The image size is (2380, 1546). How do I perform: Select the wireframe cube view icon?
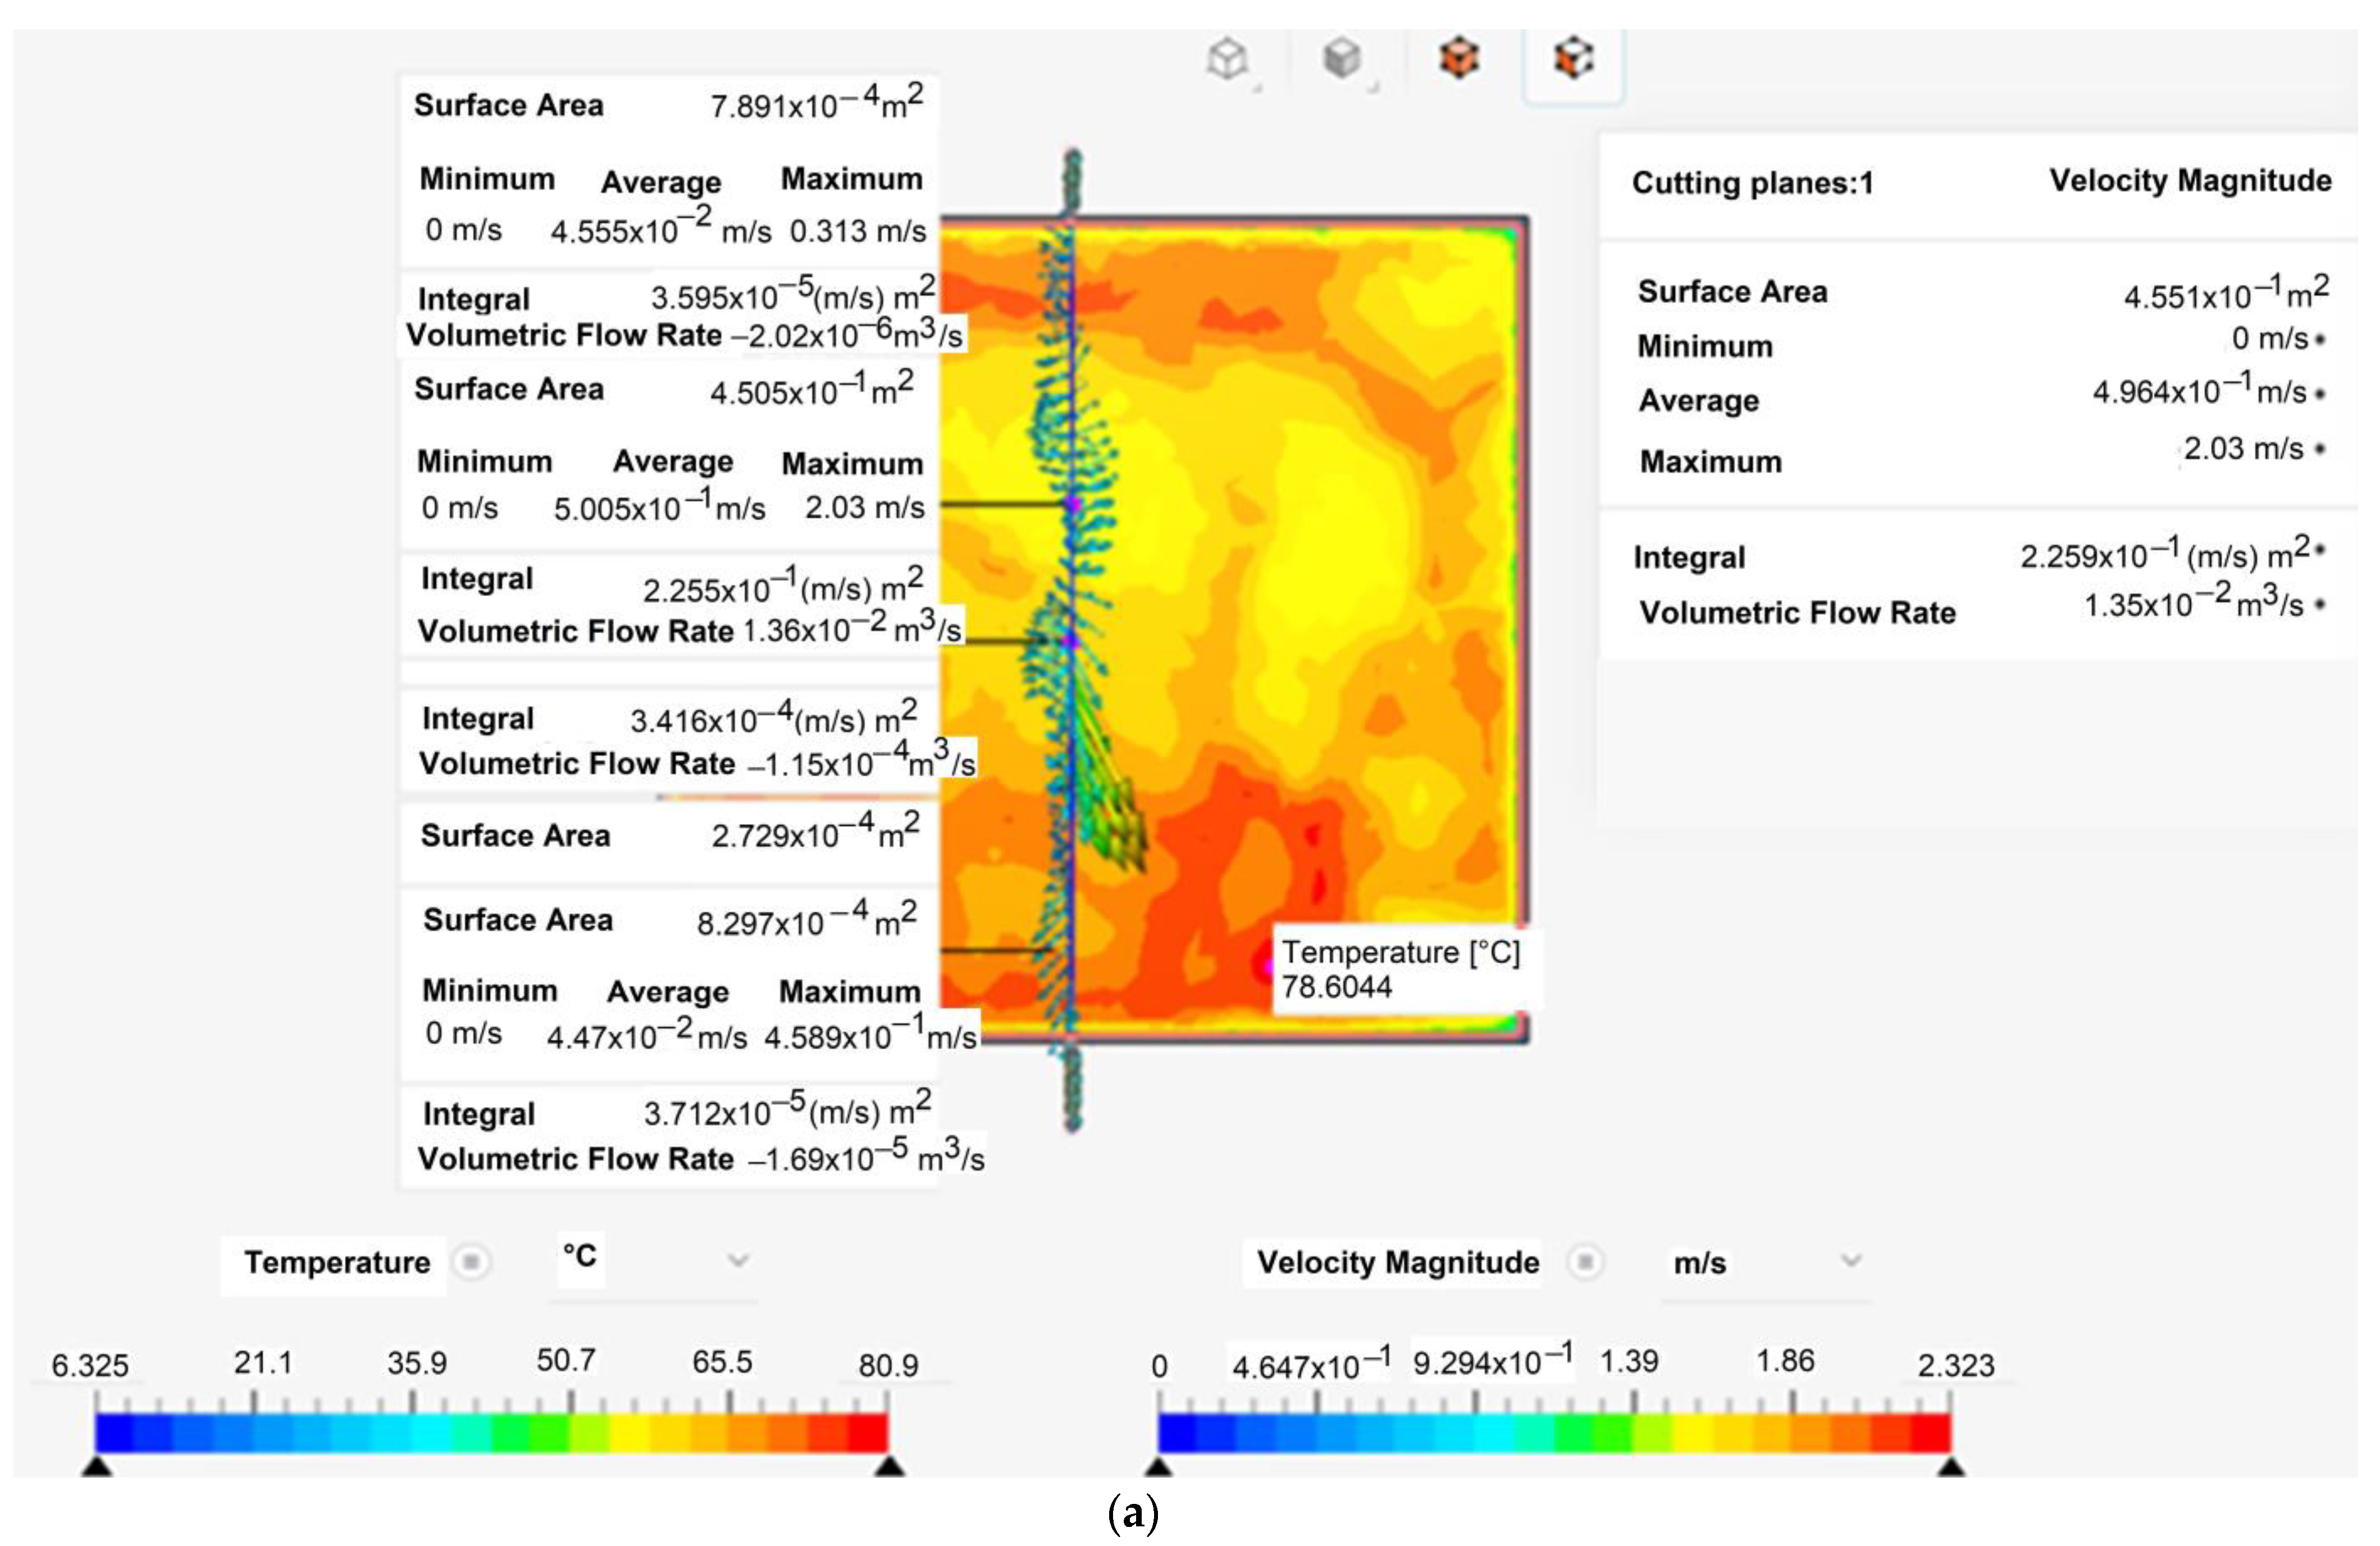click(1228, 58)
